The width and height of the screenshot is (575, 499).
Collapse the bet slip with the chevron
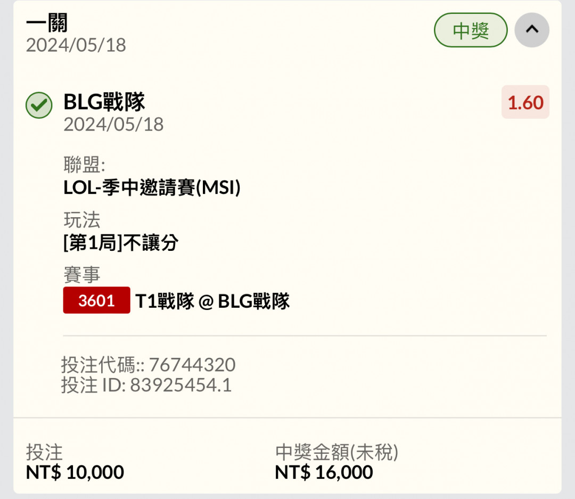tap(532, 30)
